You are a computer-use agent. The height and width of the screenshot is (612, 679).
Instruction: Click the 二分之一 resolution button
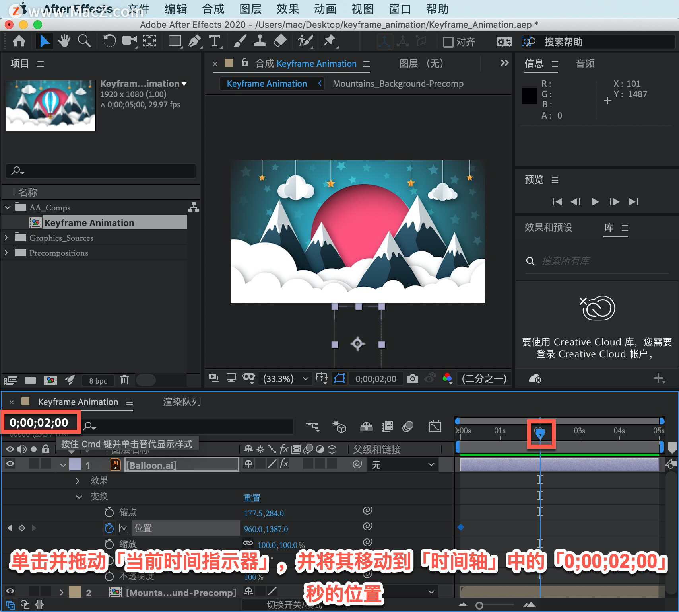tap(484, 378)
